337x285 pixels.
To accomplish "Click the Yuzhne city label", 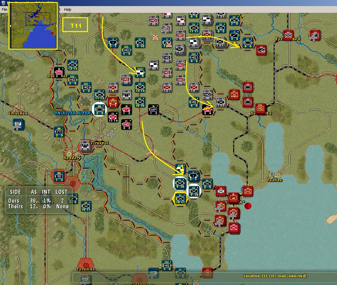I will pyautogui.click(x=274, y=180).
